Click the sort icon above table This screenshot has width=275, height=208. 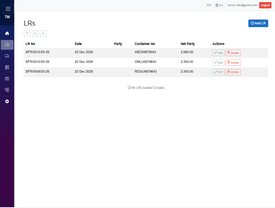coord(43,34)
